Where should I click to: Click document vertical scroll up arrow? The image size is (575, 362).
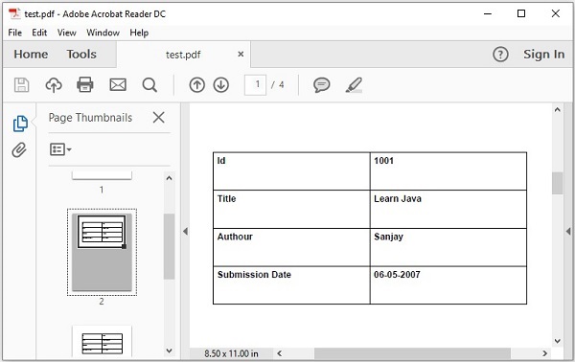click(x=558, y=109)
